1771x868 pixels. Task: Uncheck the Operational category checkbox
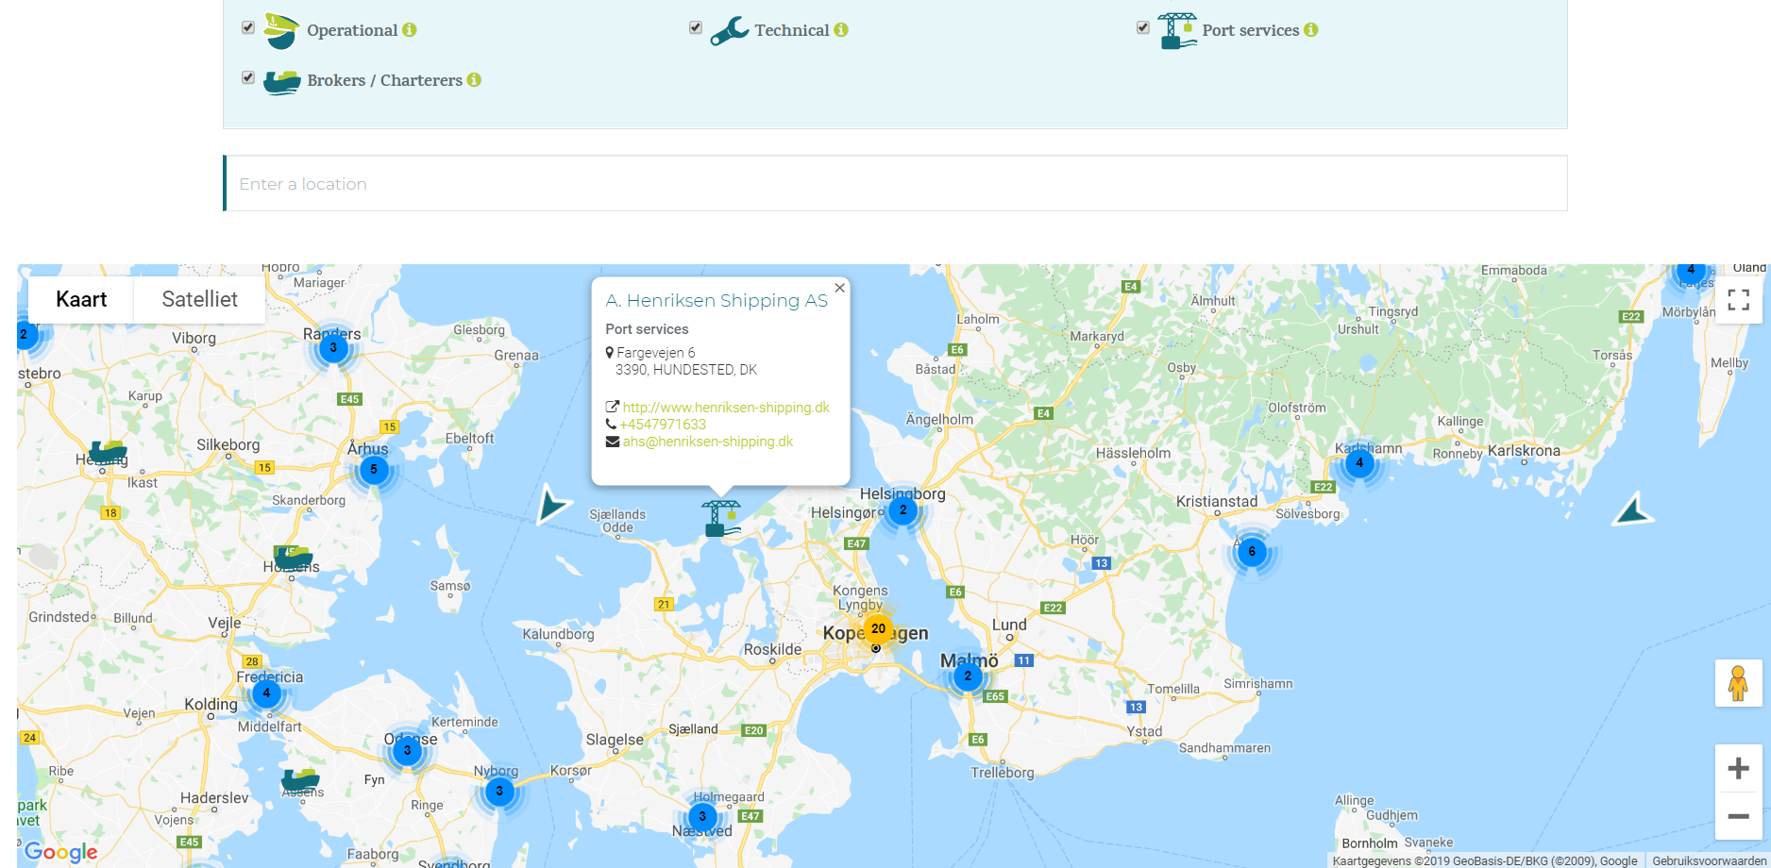(248, 27)
